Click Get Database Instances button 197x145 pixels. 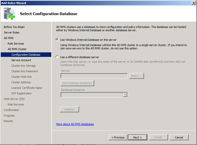(77, 83)
